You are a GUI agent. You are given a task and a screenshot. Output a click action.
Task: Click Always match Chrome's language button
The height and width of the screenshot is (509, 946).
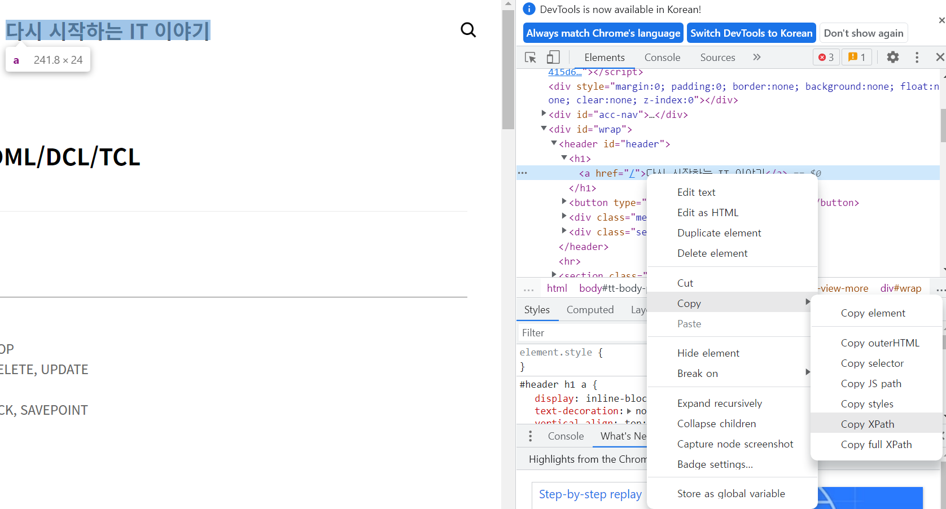click(603, 33)
